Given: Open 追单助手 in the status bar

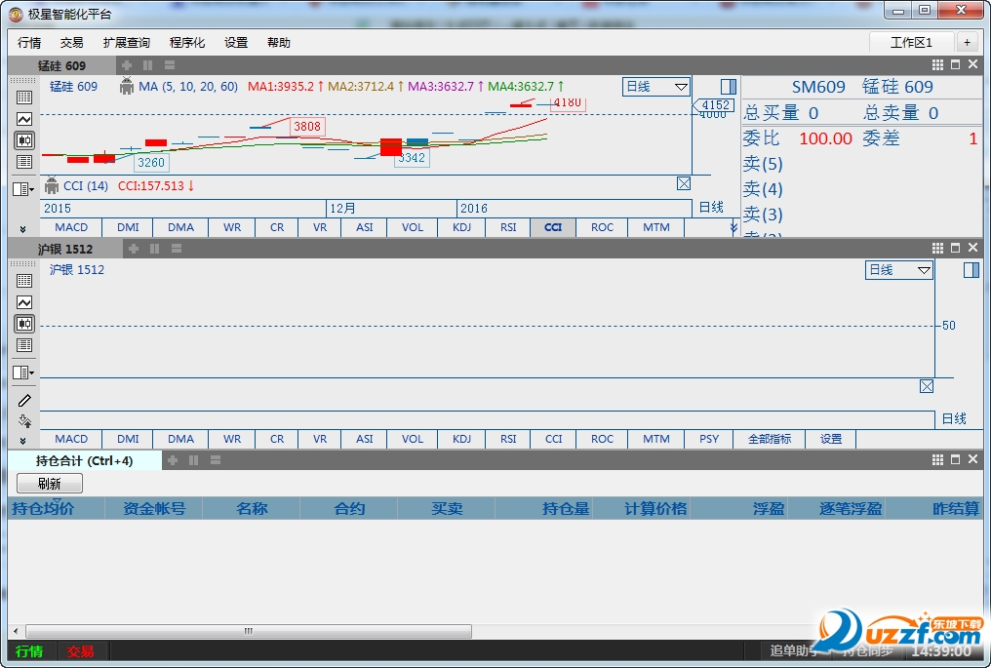Looking at the screenshot, I should (796, 650).
